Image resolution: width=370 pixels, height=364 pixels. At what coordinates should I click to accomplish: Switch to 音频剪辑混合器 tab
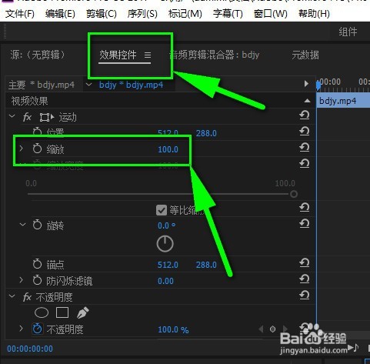click(215, 55)
